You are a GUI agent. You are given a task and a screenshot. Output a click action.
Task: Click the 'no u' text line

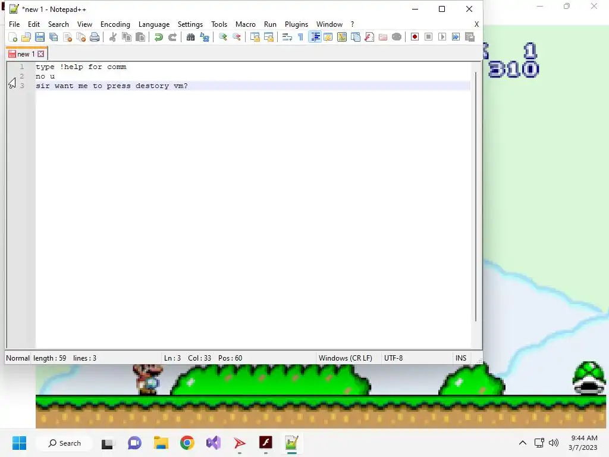(45, 77)
